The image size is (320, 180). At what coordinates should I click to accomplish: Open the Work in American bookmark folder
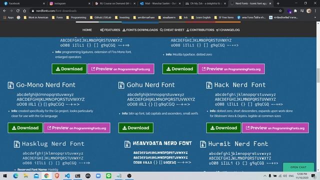pos(36,17)
